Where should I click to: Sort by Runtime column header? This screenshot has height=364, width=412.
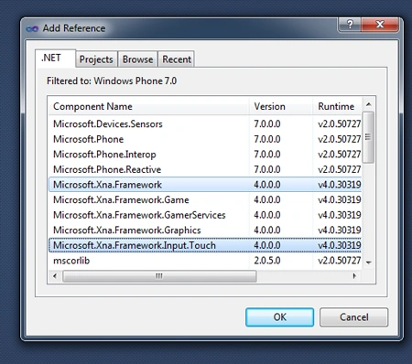click(x=337, y=106)
